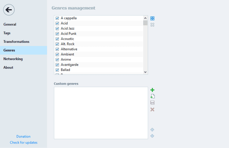Deselect all genres using the empty grid icon
Image resolution: width=229 pixels, height=148 pixels.
click(152, 25)
